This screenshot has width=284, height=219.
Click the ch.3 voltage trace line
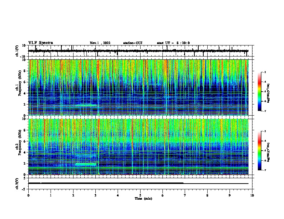[x=138, y=183]
